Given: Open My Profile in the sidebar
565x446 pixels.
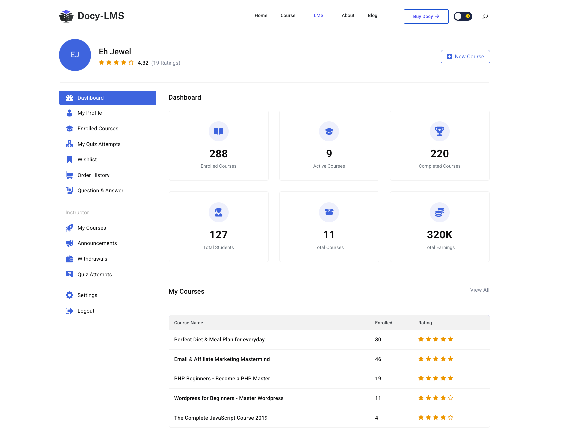Looking at the screenshot, I should (107, 113).
